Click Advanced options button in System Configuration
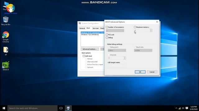Screen dimensions: 199x111 pos(90,49)
